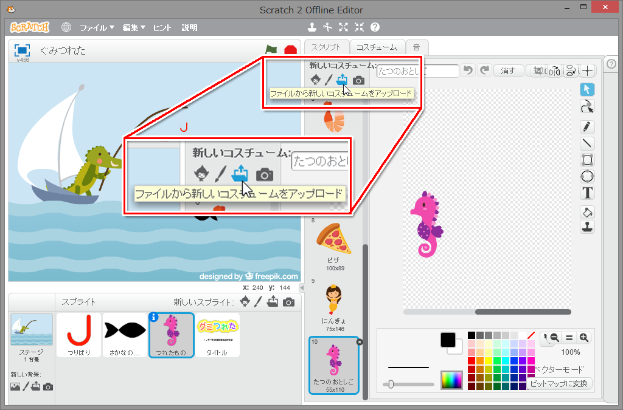Select the ピザ costume
Image resolution: width=623 pixels, height=410 pixels.
click(x=334, y=246)
